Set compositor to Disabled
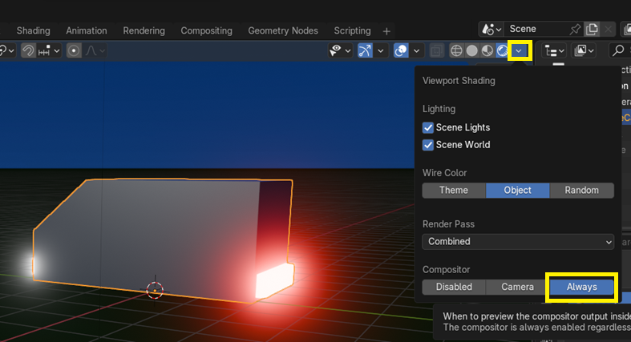This screenshot has height=342, width=631. 454,287
